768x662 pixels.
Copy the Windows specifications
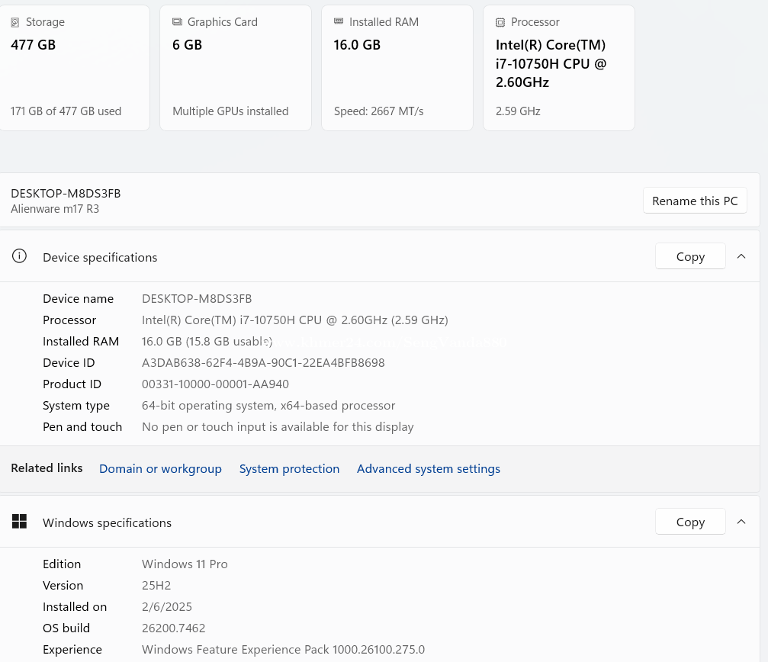pos(689,522)
